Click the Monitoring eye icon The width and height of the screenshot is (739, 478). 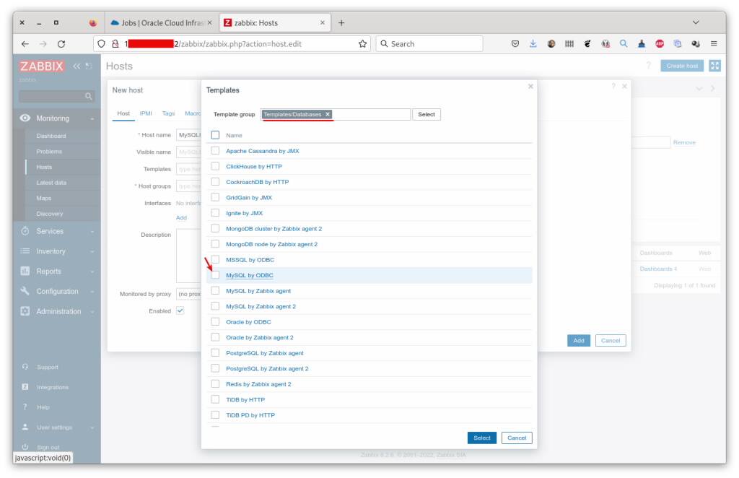(x=25, y=118)
